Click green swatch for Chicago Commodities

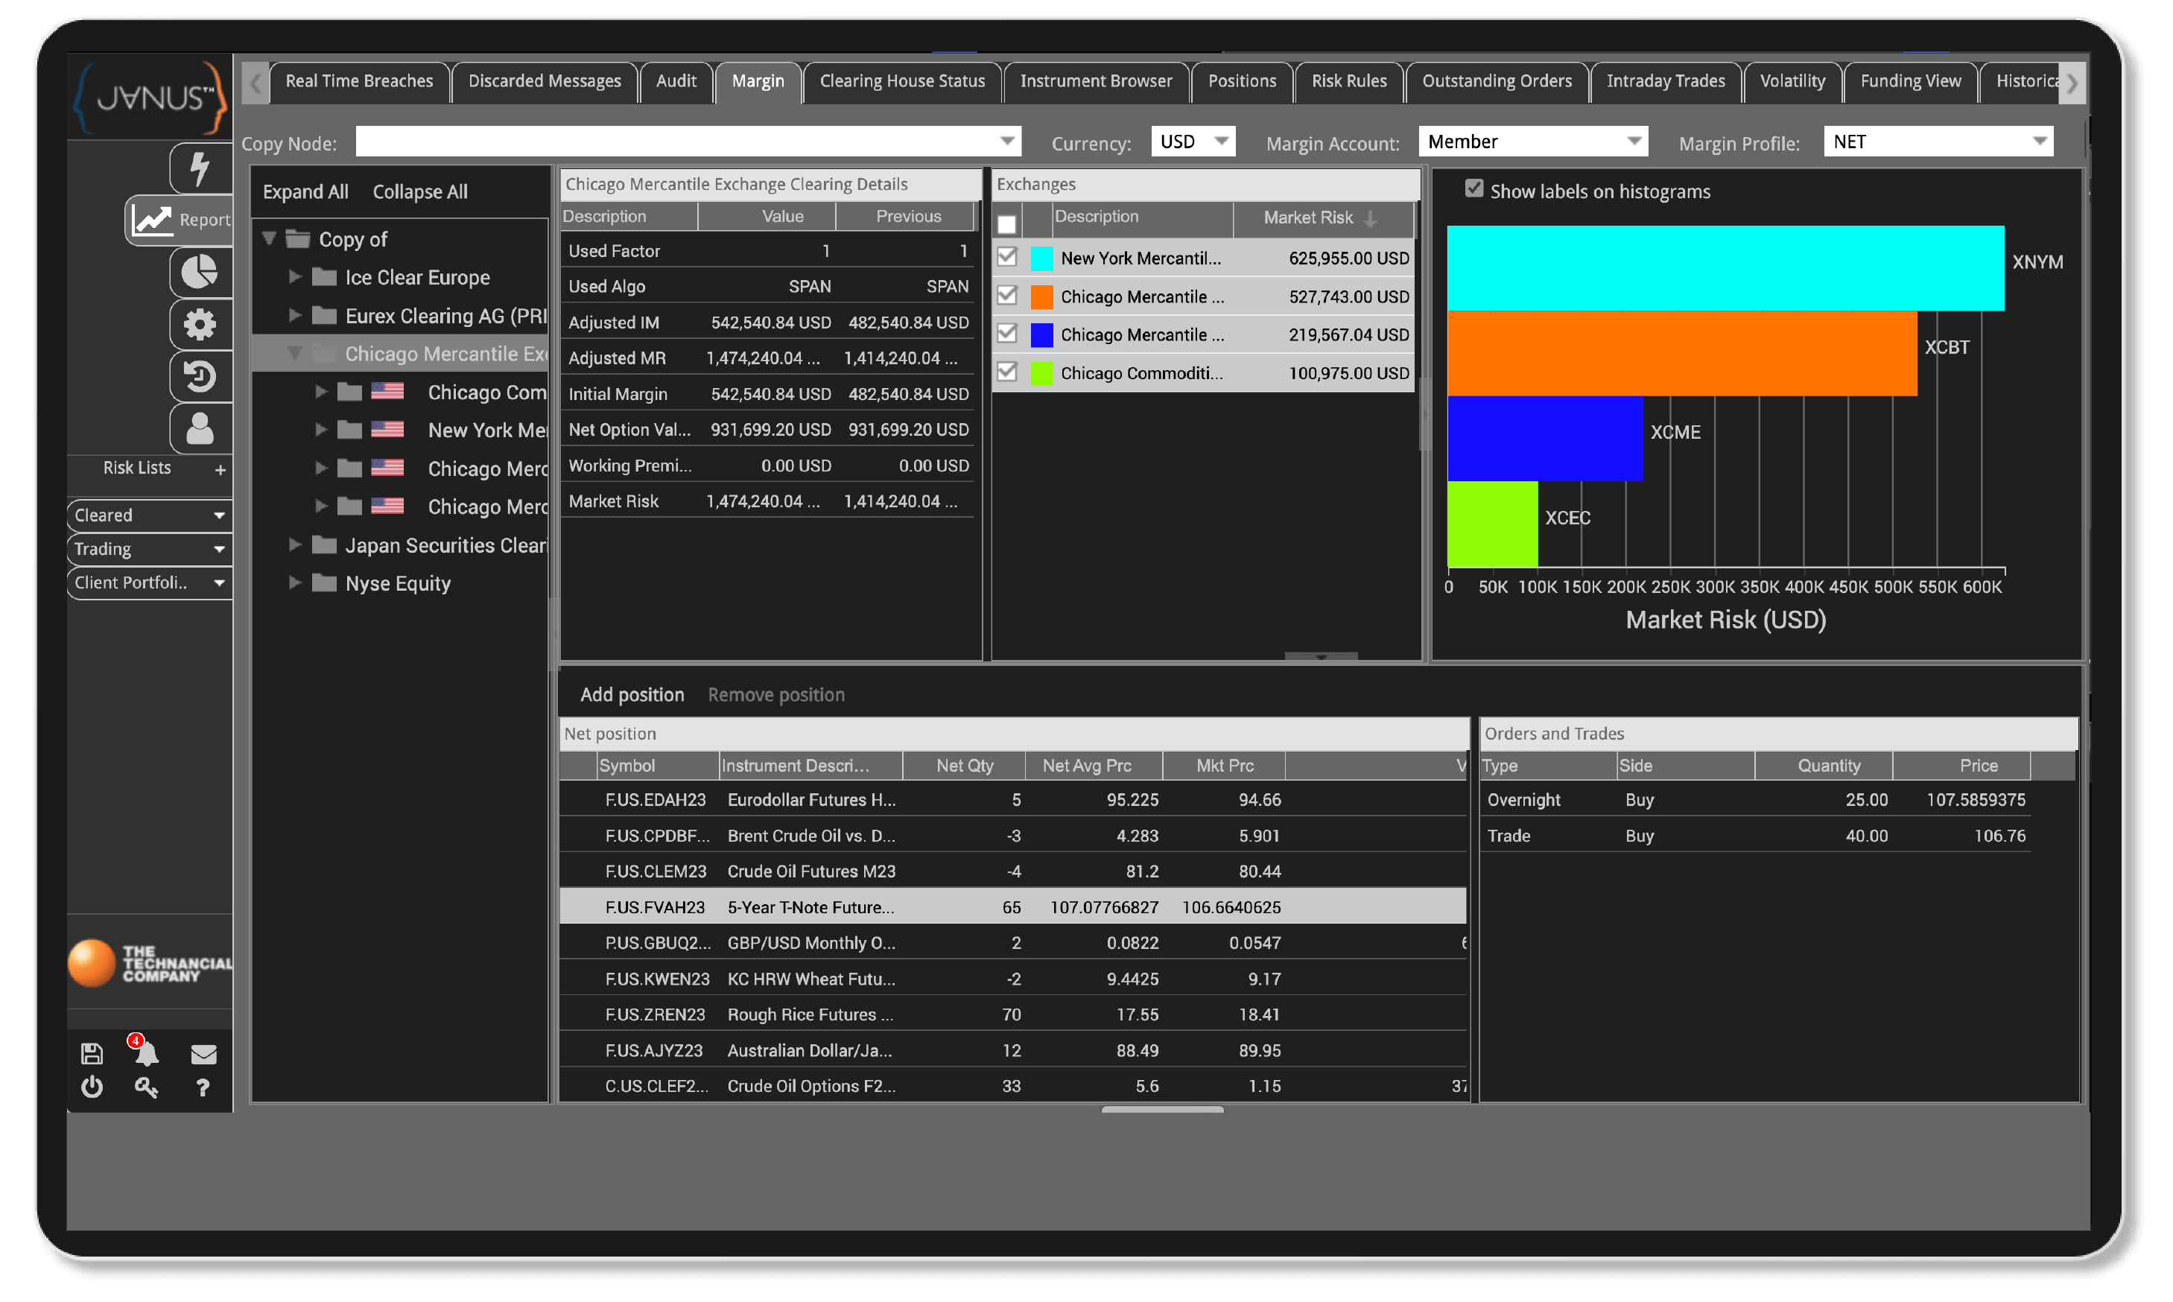1042,373
